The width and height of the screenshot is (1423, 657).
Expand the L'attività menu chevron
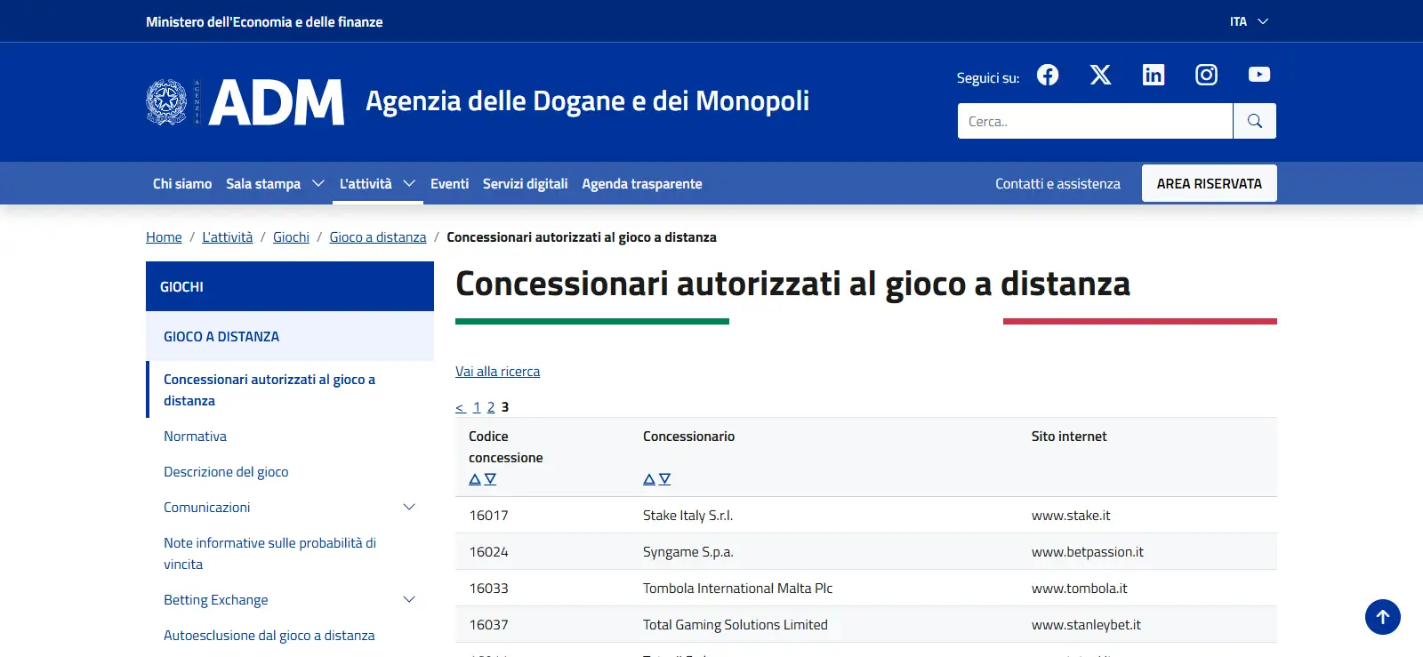(x=409, y=184)
